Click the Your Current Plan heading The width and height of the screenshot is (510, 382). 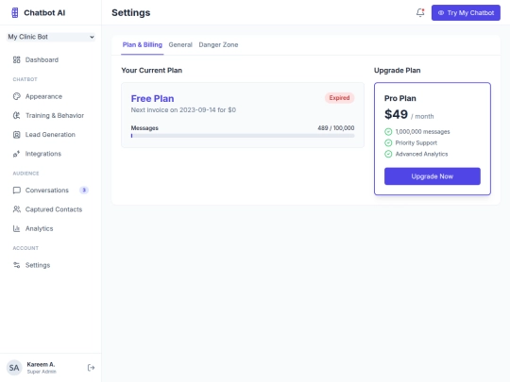coord(151,71)
